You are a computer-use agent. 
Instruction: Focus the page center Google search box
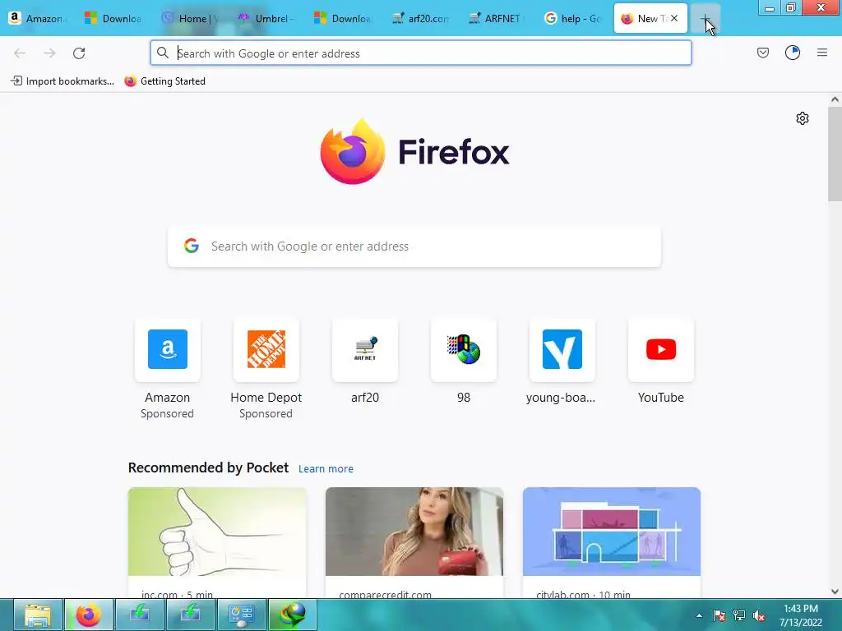pyautogui.click(x=414, y=246)
